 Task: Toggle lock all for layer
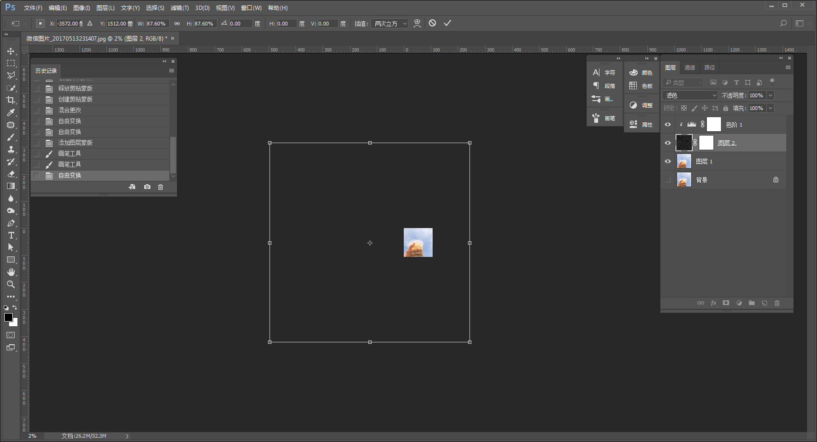click(x=726, y=108)
